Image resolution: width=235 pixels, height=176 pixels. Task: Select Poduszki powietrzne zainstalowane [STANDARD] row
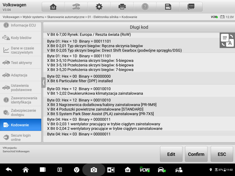click(95, 109)
